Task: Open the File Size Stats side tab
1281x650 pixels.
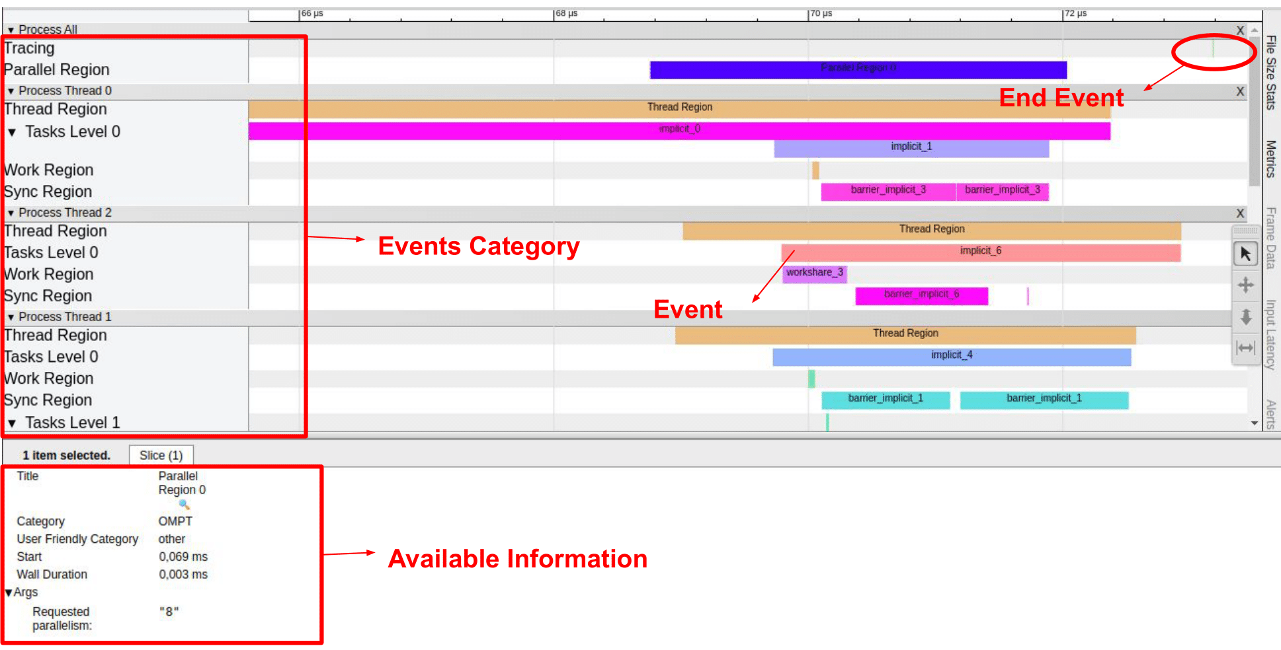Action: [x=1270, y=73]
